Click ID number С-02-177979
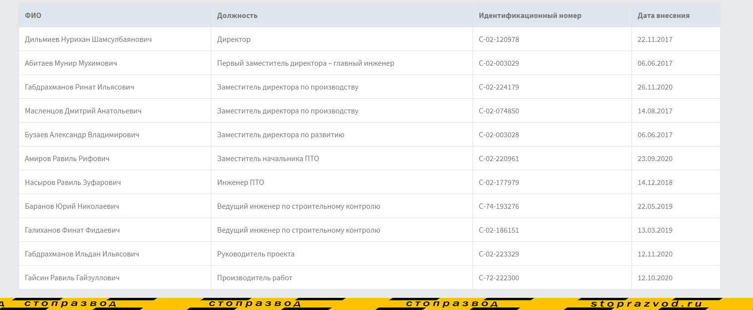753x310 pixels. point(499,182)
